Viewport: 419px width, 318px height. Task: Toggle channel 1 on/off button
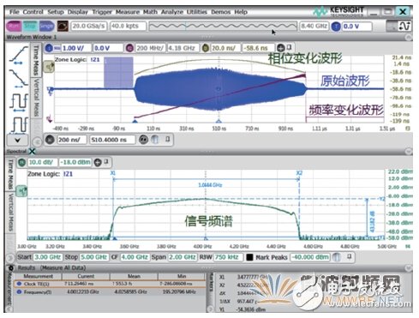point(49,48)
